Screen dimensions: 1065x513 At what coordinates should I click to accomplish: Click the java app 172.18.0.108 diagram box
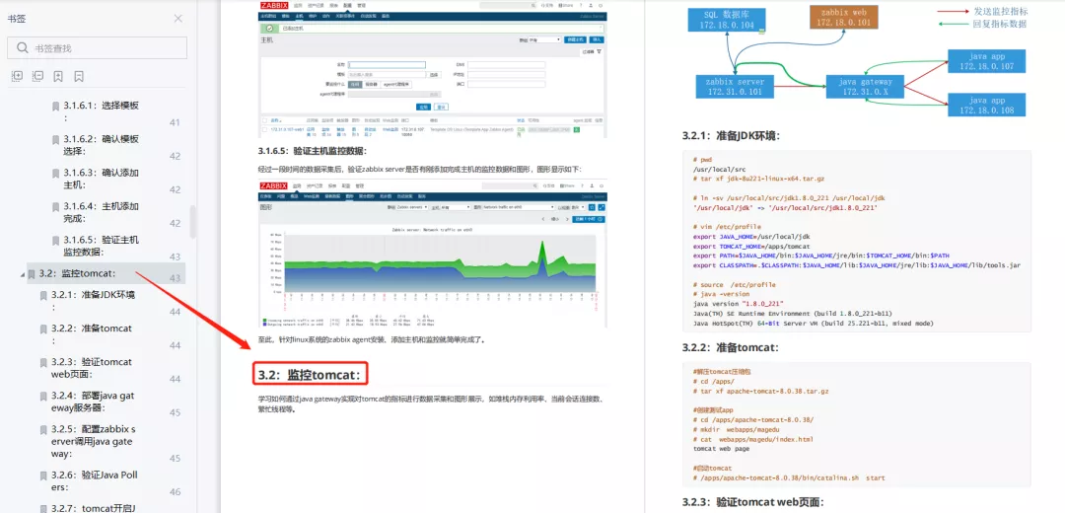coord(986,105)
